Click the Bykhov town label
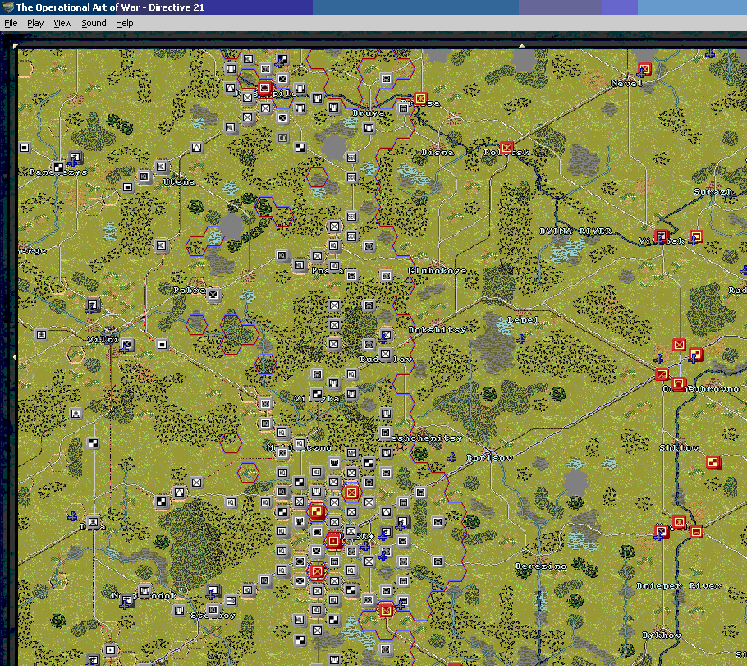 [x=662, y=635]
